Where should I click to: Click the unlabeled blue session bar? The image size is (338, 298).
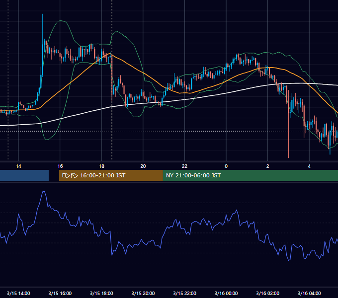[x=24, y=175]
